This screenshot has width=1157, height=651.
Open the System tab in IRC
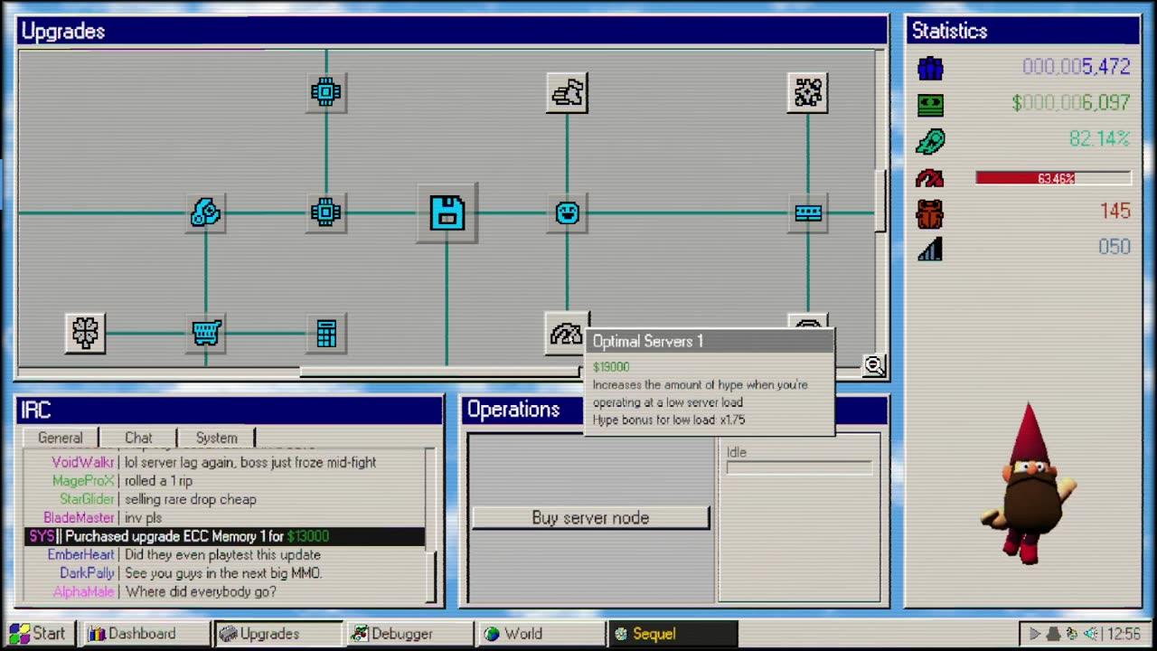(217, 438)
